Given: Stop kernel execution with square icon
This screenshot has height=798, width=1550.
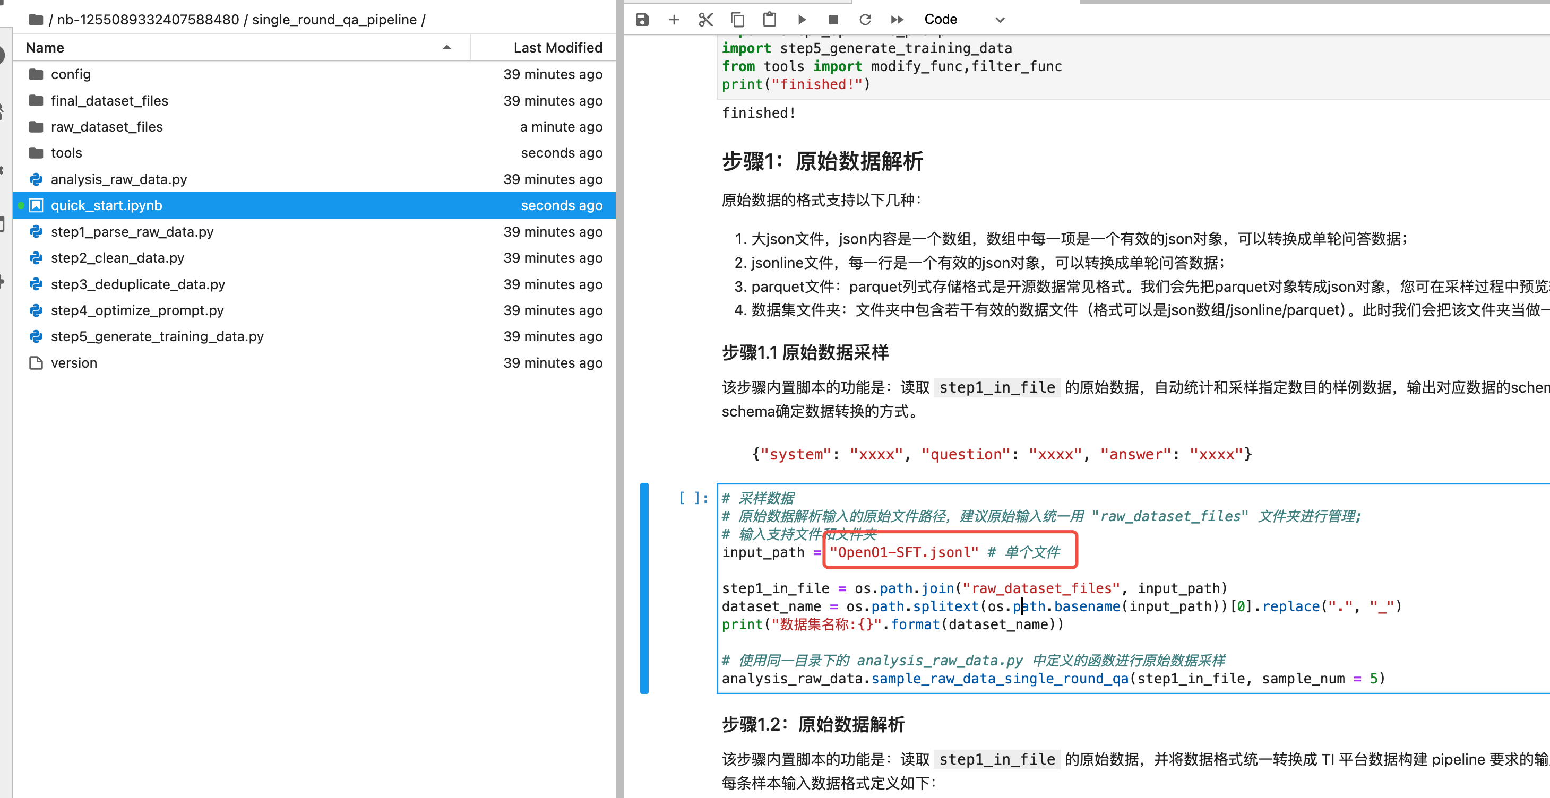Looking at the screenshot, I should 833,20.
